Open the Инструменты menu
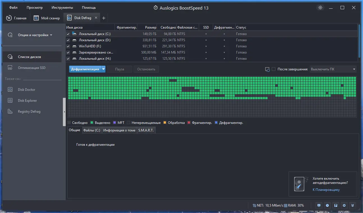 tap(62, 8)
